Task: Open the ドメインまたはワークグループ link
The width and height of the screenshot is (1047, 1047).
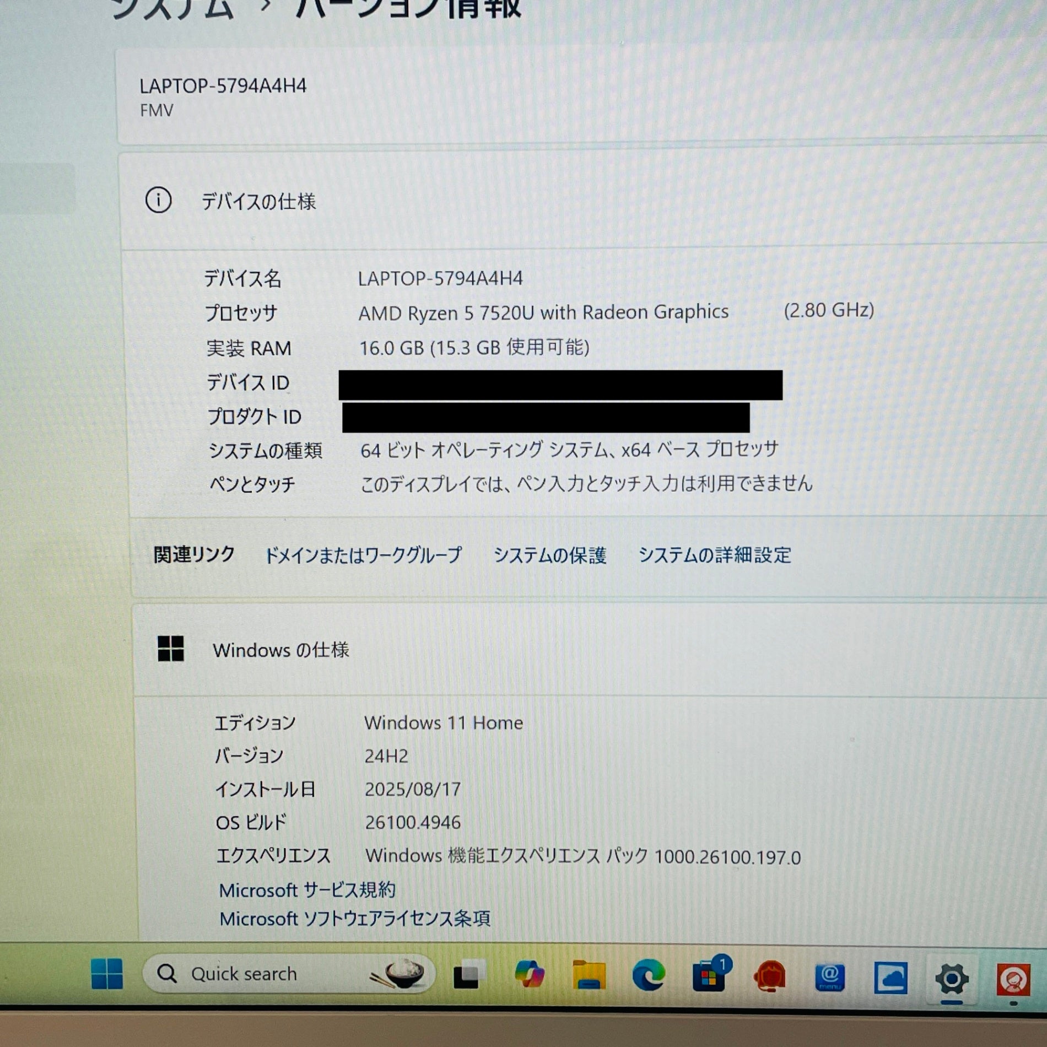Action: click(x=363, y=555)
